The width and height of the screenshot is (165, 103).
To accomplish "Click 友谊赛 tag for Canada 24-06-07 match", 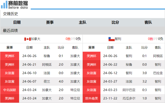I will [10, 81].
